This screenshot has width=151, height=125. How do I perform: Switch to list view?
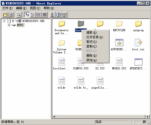(39, 15)
